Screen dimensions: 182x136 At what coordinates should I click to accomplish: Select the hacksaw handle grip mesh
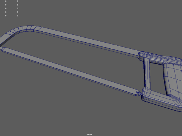tap(174, 78)
